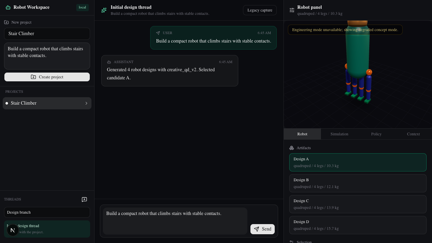Image resolution: width=432 pixels, height=243 pixels.
Task: Click the sliders icon beside Robot panel
Action: point(292,10)
